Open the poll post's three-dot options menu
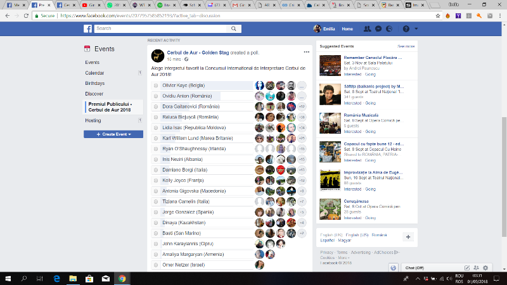This screenshot has width=507, height=285. (307, 52)
